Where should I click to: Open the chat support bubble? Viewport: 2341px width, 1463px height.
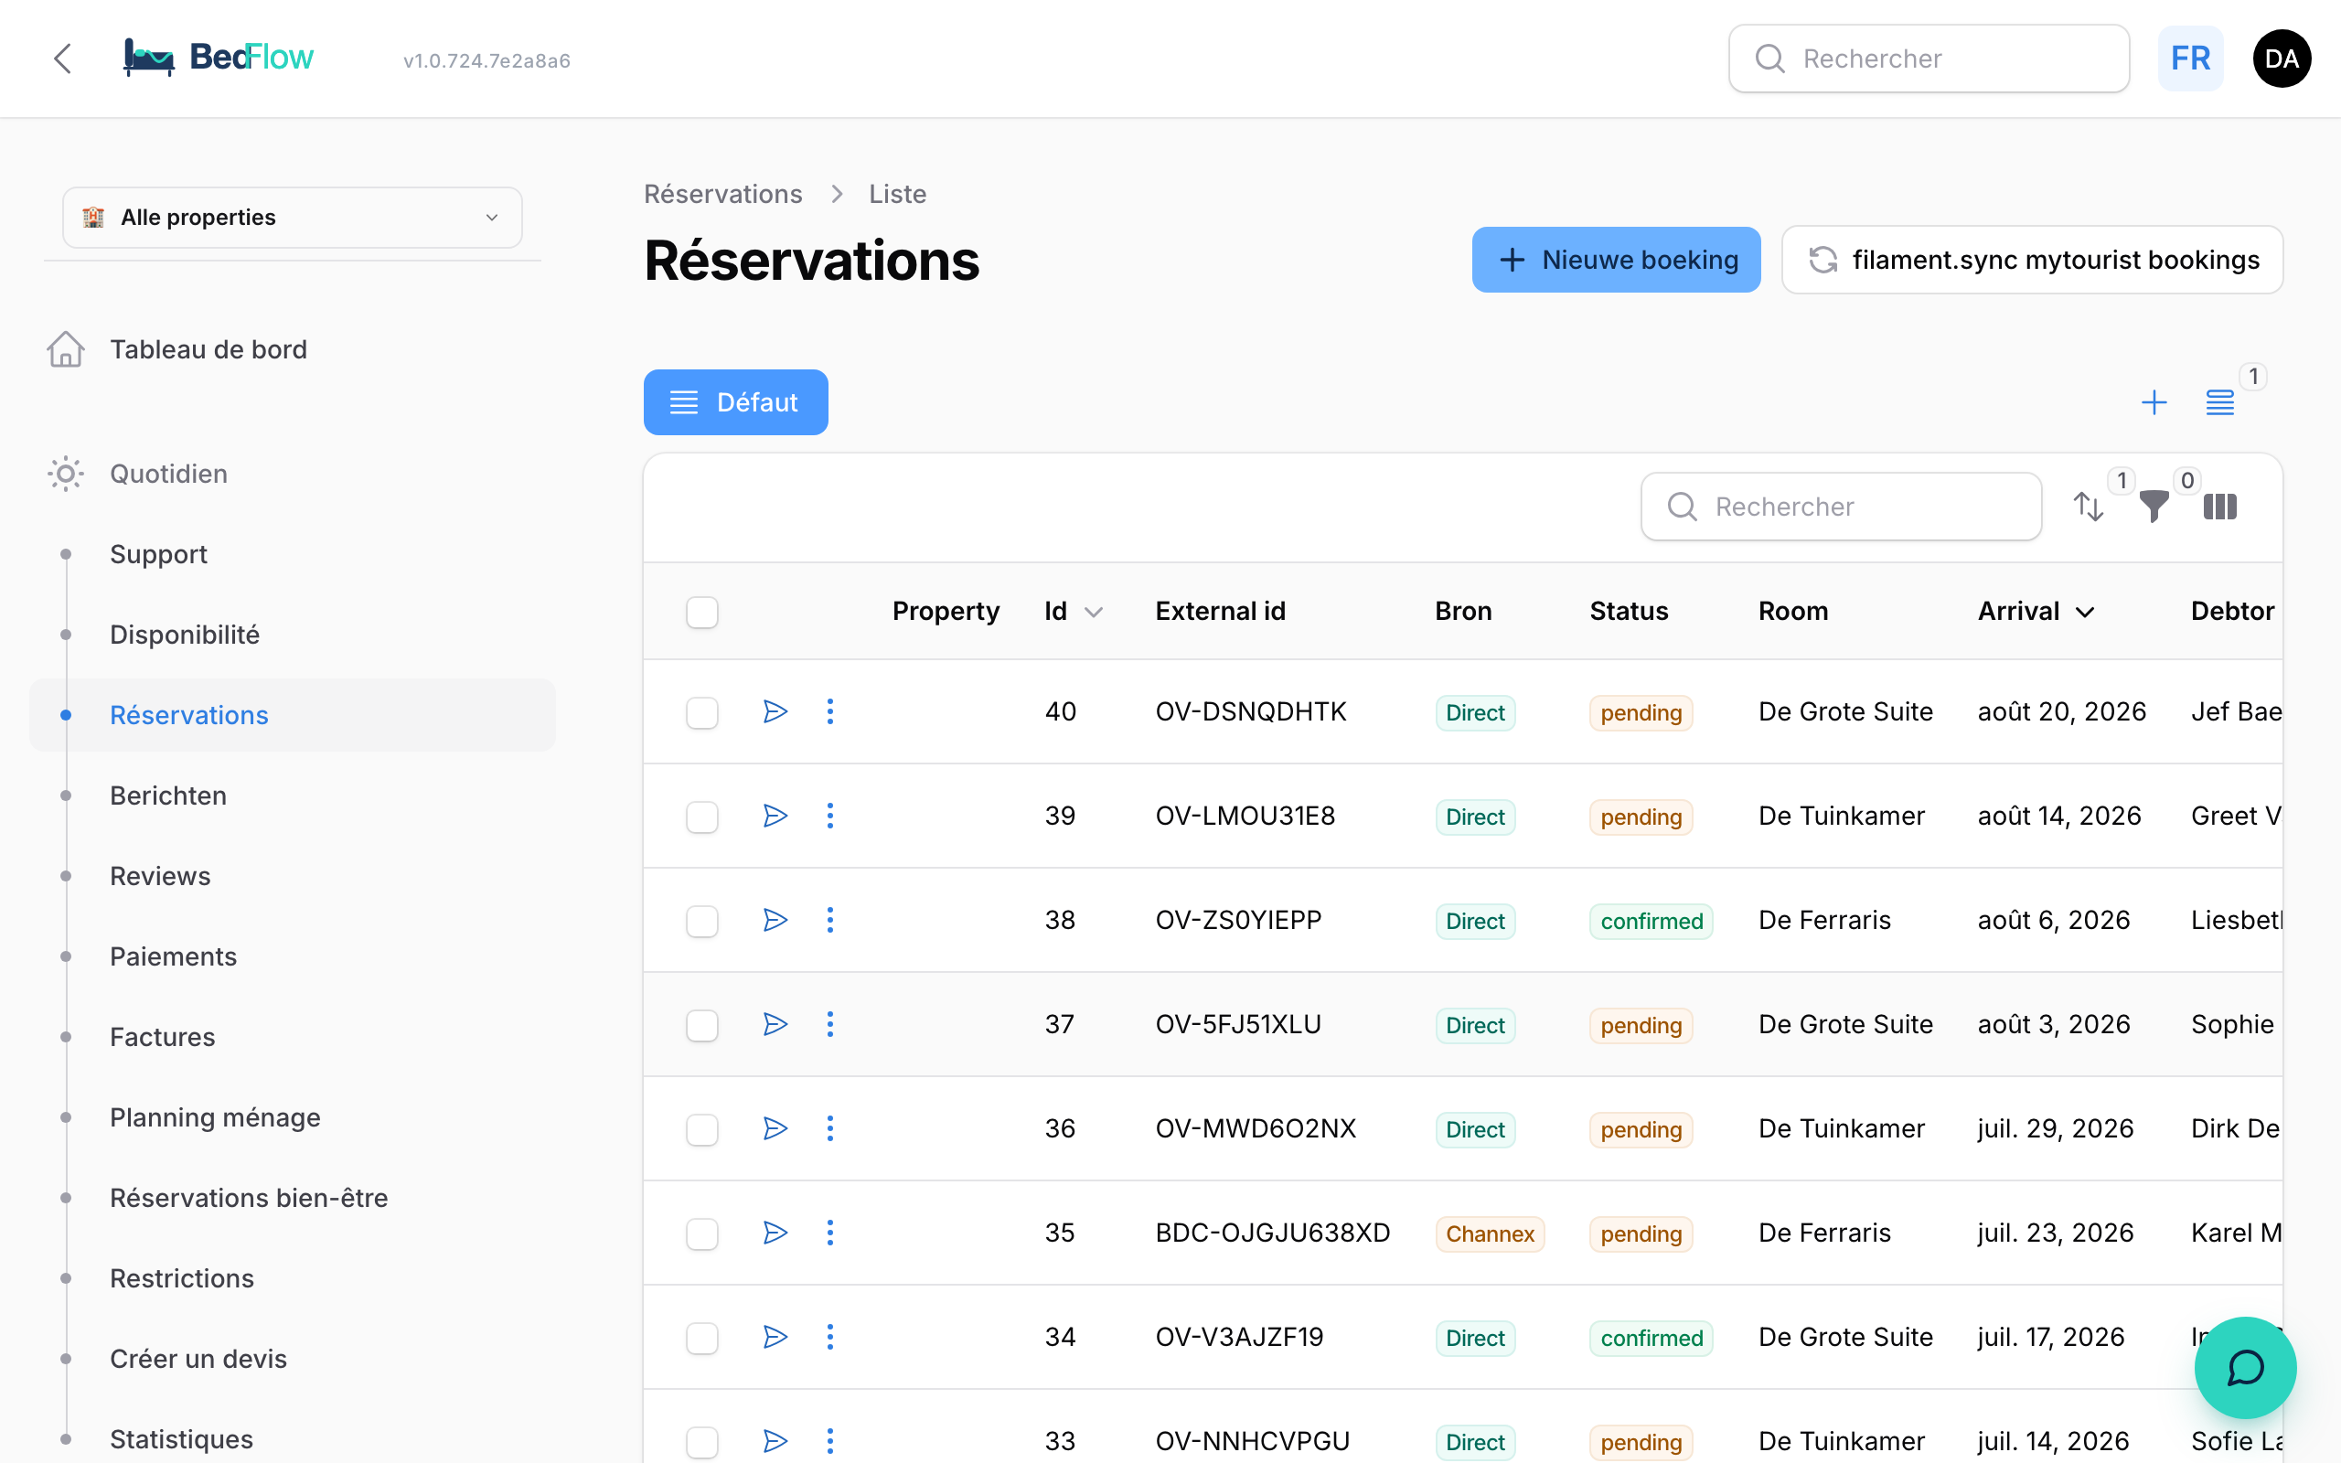pos(2245,1367)
